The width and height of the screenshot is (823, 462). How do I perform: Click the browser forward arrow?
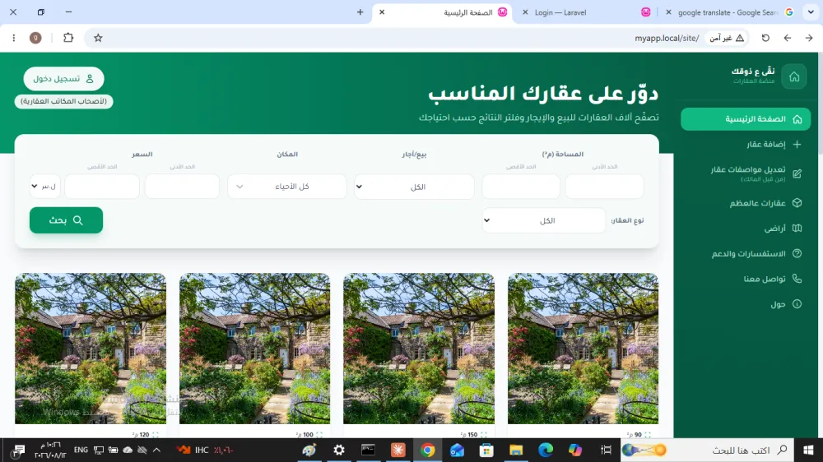809,38
